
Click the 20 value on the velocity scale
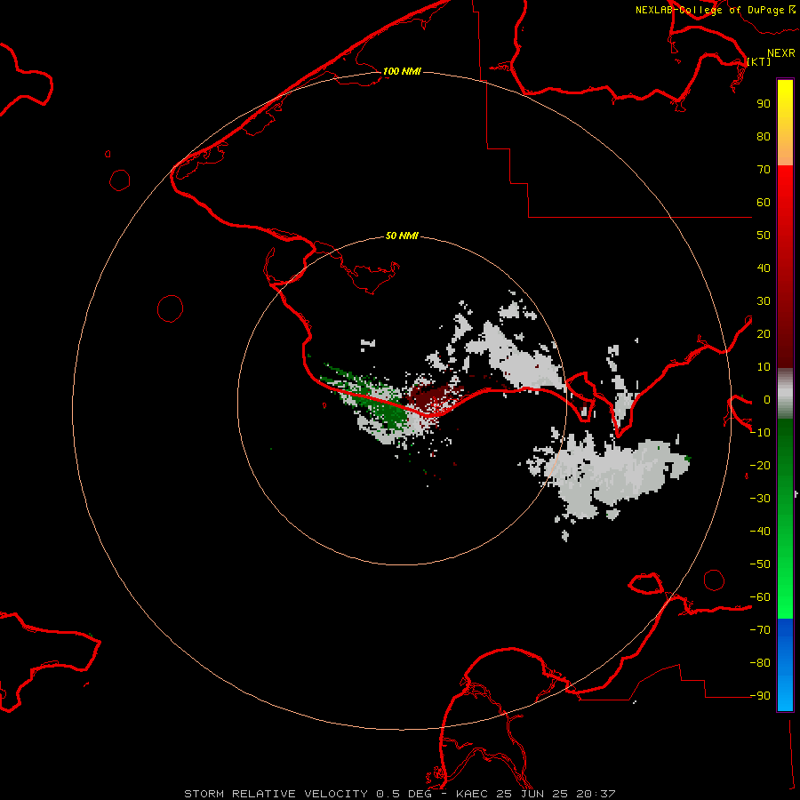point(764,334)
